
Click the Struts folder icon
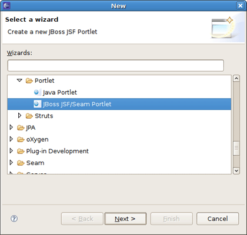(x=29, y=116)
